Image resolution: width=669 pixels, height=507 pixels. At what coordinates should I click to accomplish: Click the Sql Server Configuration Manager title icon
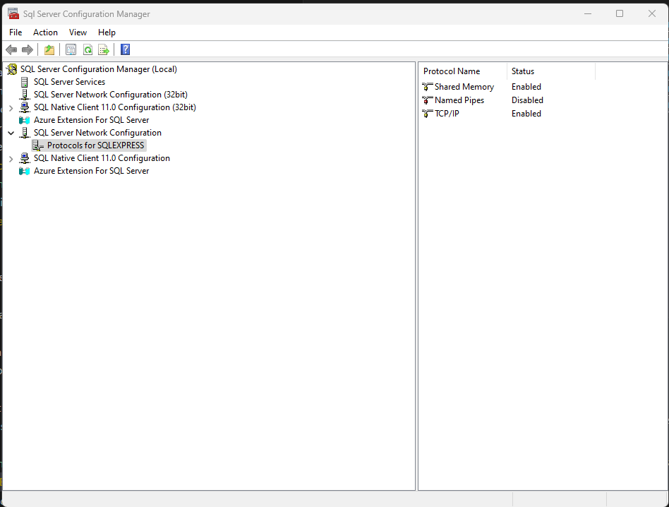pyautogui.click(x=13, y=13)
